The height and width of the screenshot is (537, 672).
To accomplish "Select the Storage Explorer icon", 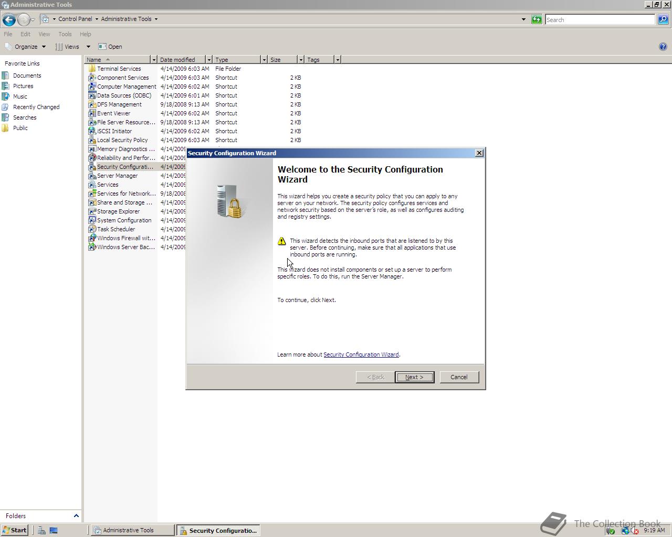I will [x=92, y=211].
